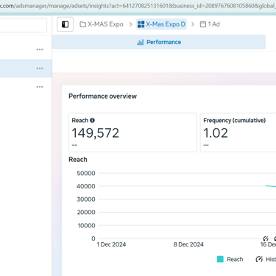Click the 8 Dec 2024 axis label

coord(188,244)
